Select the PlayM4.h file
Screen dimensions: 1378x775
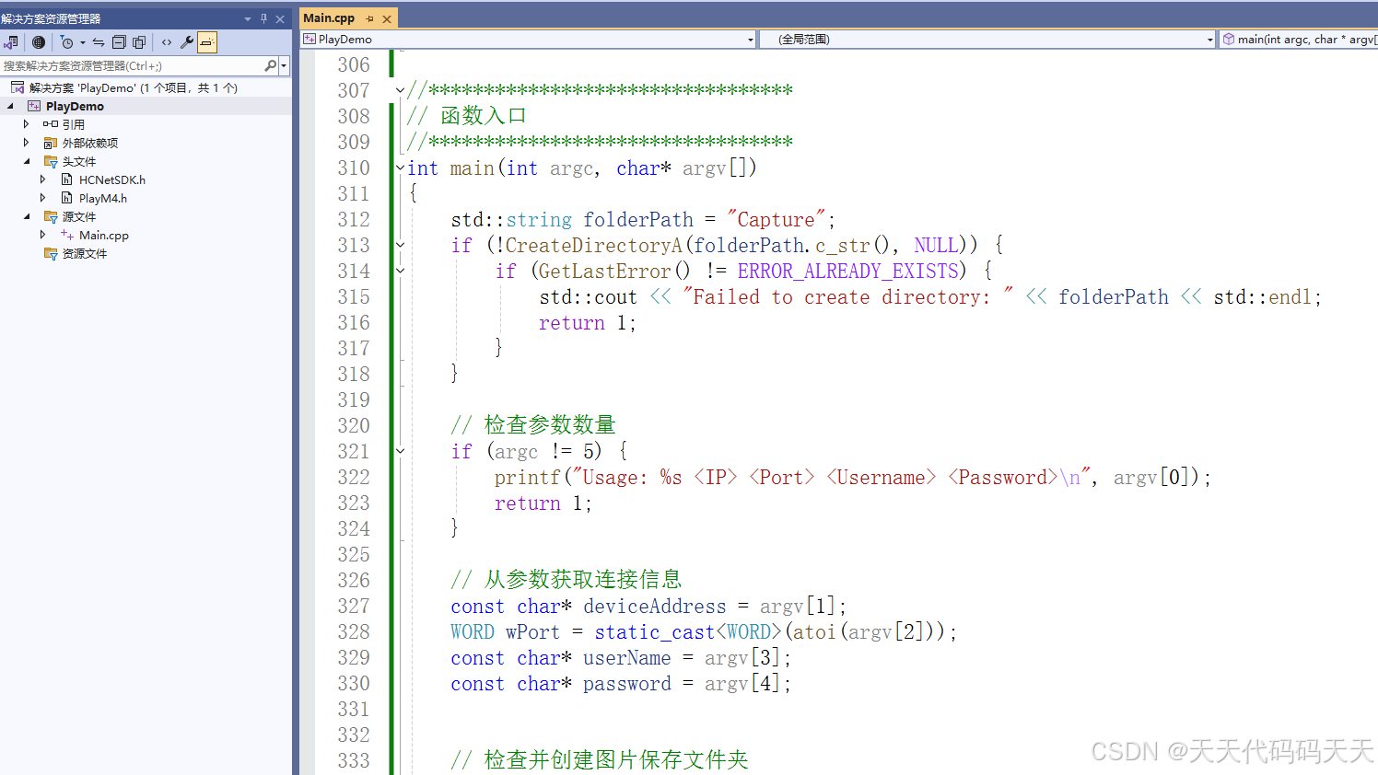(103, 198)
